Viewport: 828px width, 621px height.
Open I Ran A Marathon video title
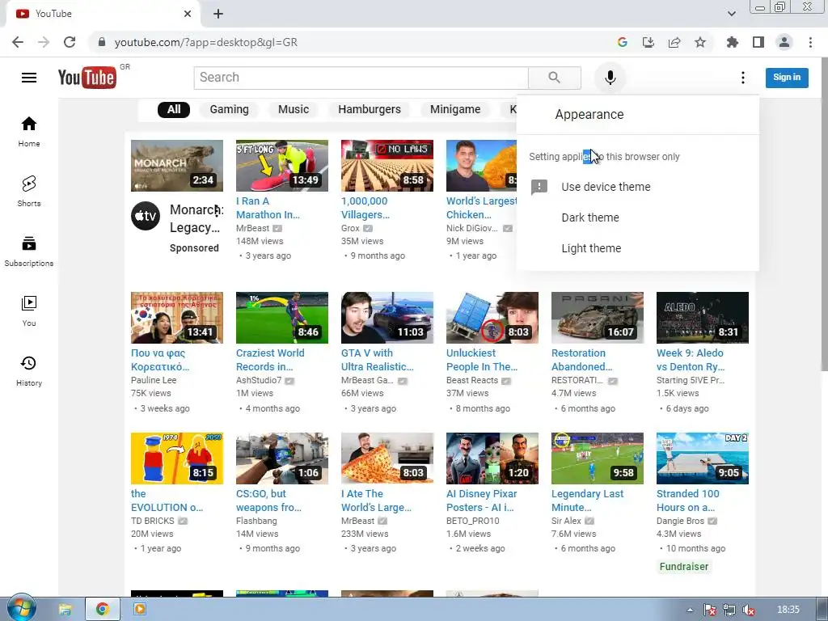268,208
